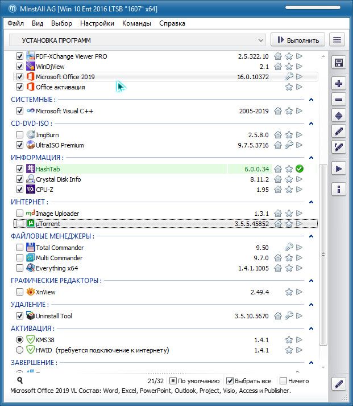
Task: Collapse the АКТИВАЦИЯ section
Action: click(311, 329)
